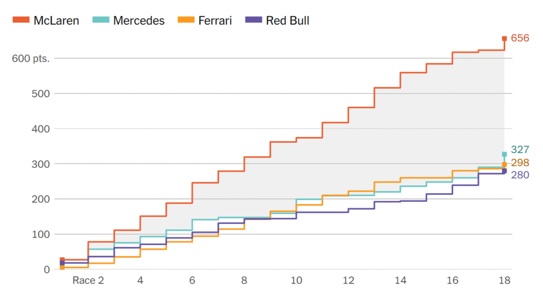
Task: Click the Ferrari orange legend swatch
Action: 186,21
